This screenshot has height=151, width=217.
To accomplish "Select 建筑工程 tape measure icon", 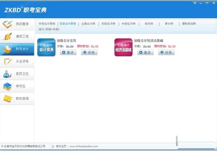I will [7, 37].
